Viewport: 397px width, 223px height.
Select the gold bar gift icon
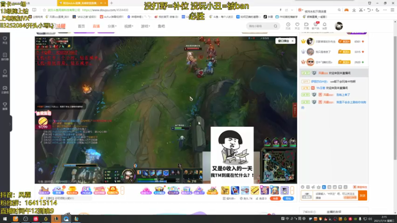(x=255, y=190)
